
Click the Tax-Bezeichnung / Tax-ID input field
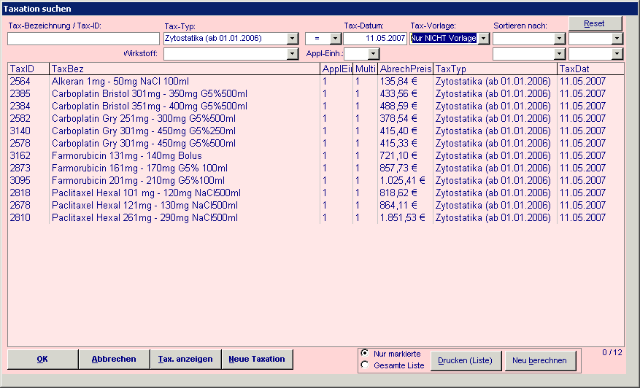[83, 39]
